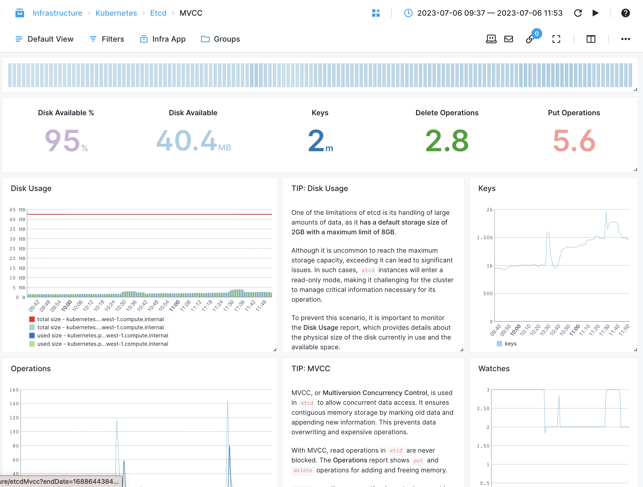Image resolution: width=643 pixels, height=487 pixels.
Task: Toggle light blue total size legend entry
Action: tap(96, 327)
